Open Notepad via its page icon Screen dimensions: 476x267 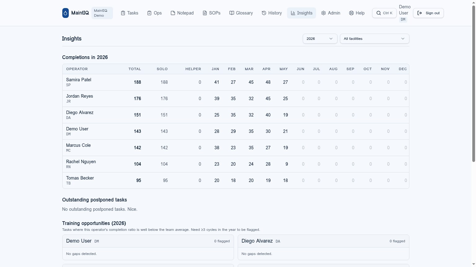tap(173, 13)
